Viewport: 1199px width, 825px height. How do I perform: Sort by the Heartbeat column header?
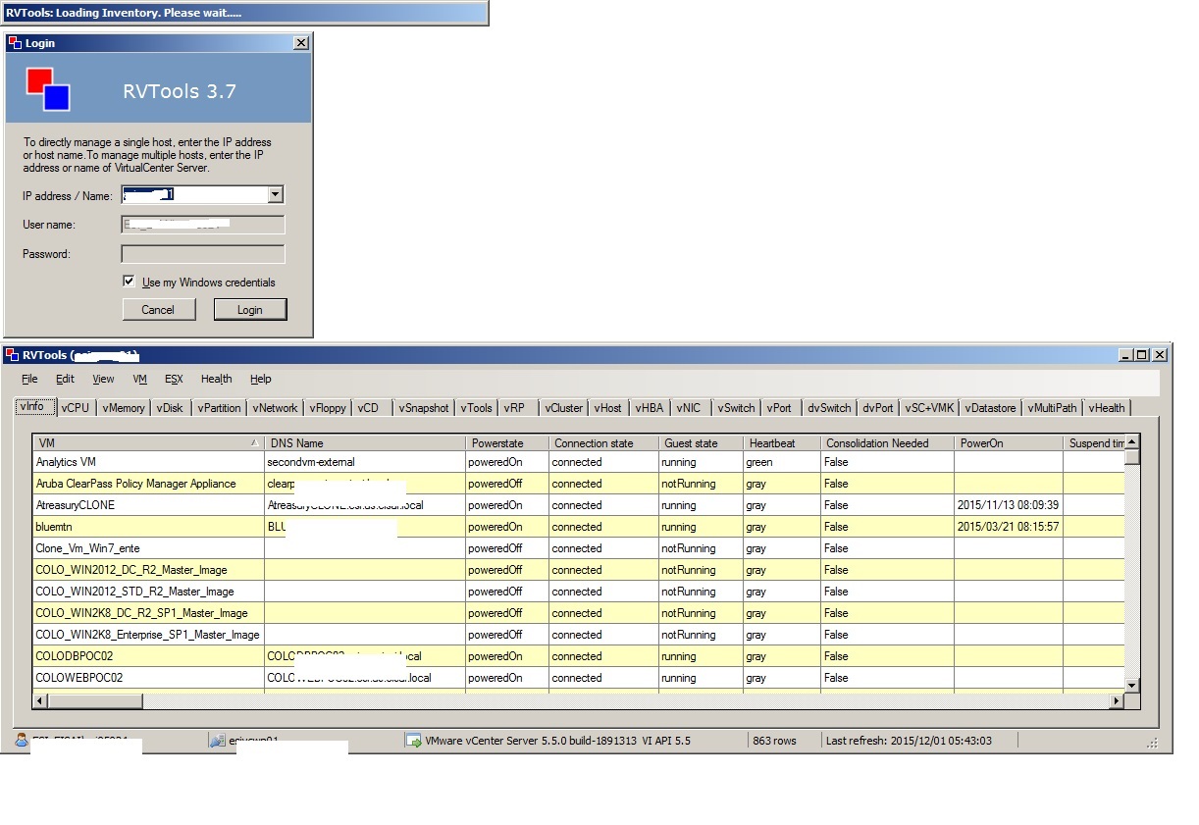(781, 442)
